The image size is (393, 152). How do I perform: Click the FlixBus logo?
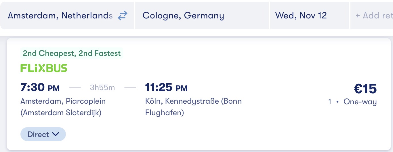[x=44, y=68]
